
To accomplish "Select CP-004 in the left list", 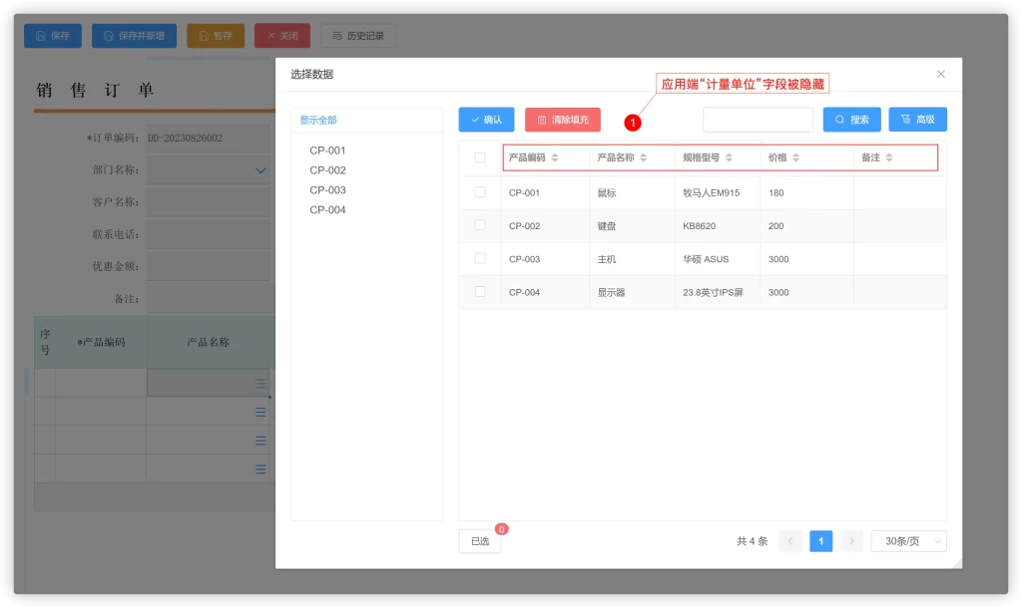I will click(x=327, y=209).
